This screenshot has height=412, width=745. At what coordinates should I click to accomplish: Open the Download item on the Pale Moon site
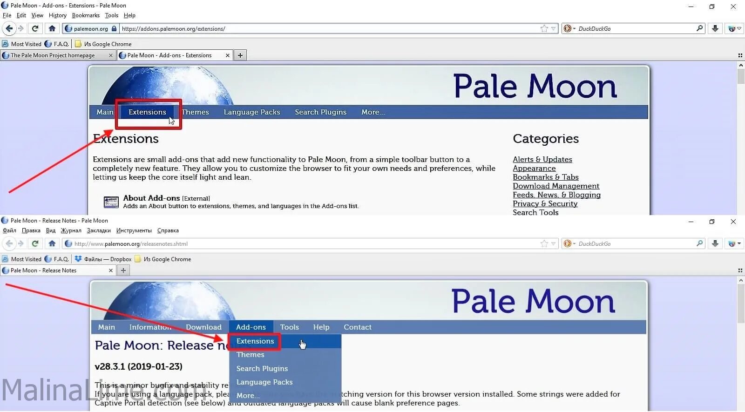pyautogui.click(x=203, y=327)
